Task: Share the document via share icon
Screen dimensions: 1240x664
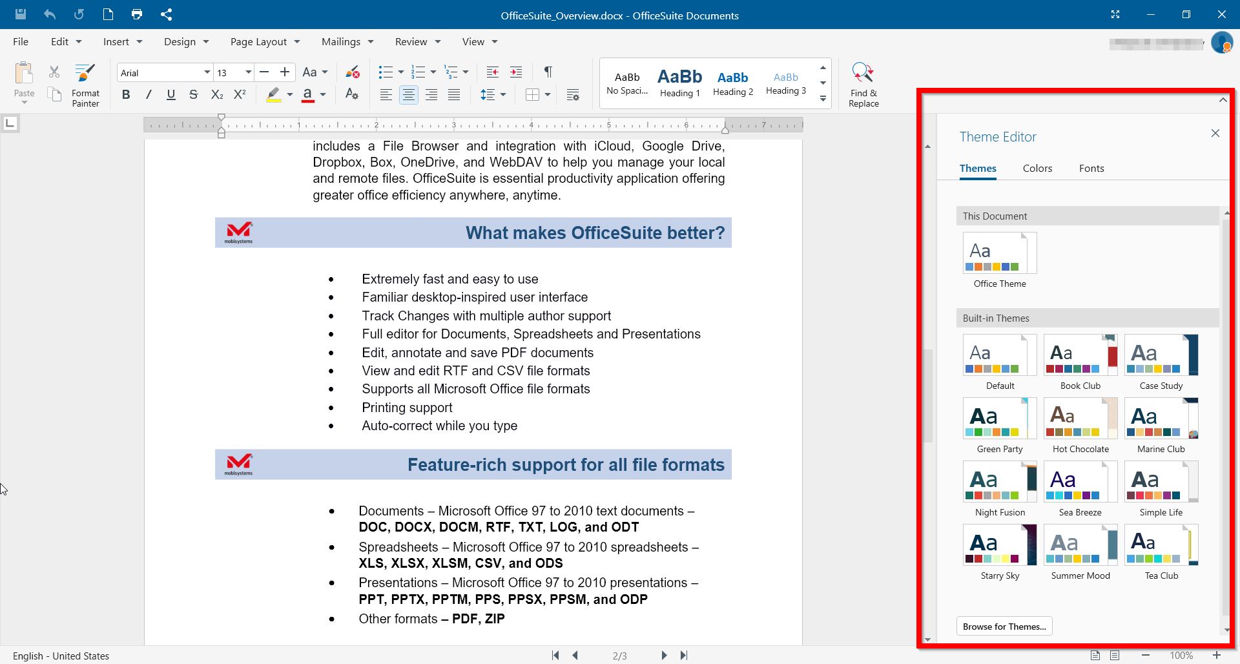Action: (x=166, y=14)
